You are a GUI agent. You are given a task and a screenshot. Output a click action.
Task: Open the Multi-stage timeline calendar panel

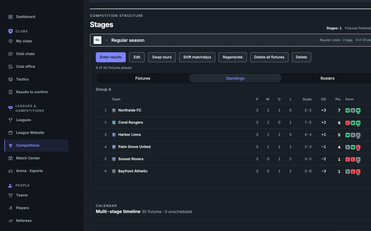tap(230, 209)
